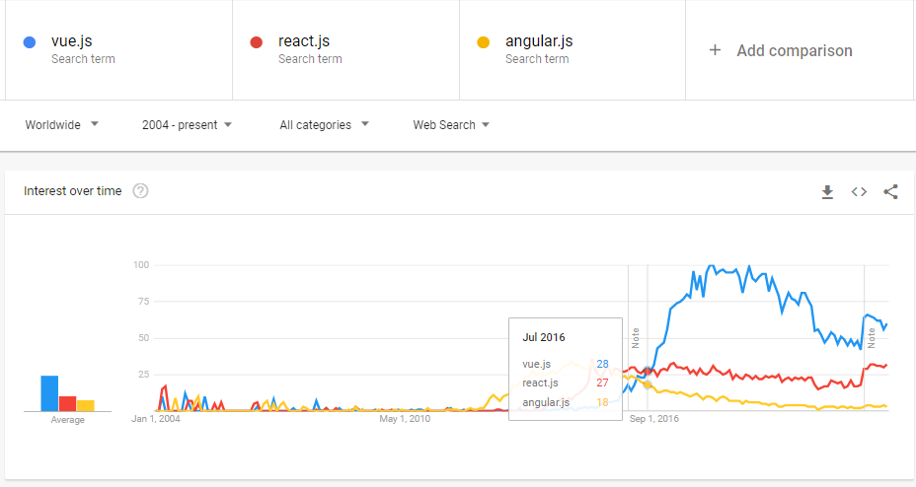Share the Interest over time chart
This screenshot has height=487, width=916.
point(890,192)
